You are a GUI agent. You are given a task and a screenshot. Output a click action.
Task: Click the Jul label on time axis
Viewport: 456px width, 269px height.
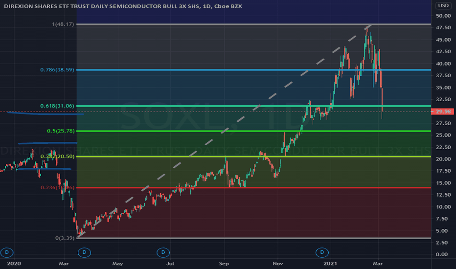(x=170, y=264)
